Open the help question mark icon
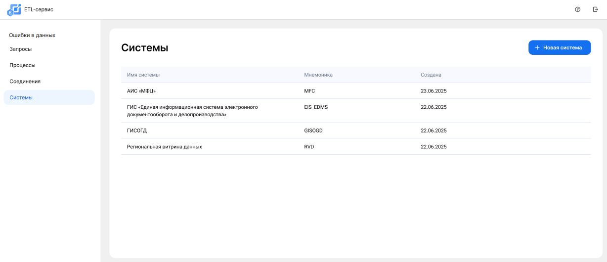This screenshot has height=262, width=607. coord(577,9)
